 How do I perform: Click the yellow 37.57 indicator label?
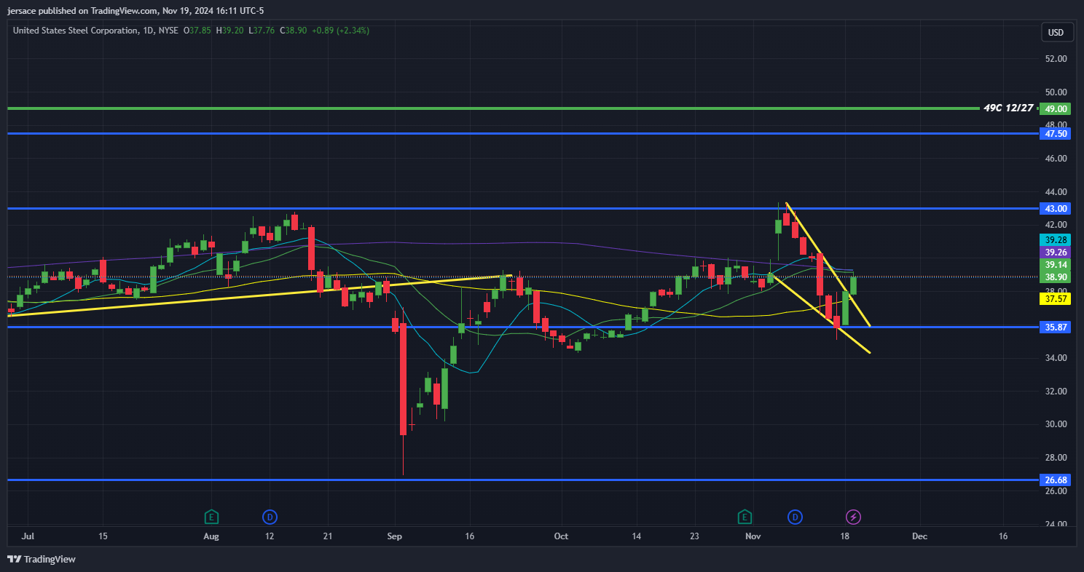1056,298
